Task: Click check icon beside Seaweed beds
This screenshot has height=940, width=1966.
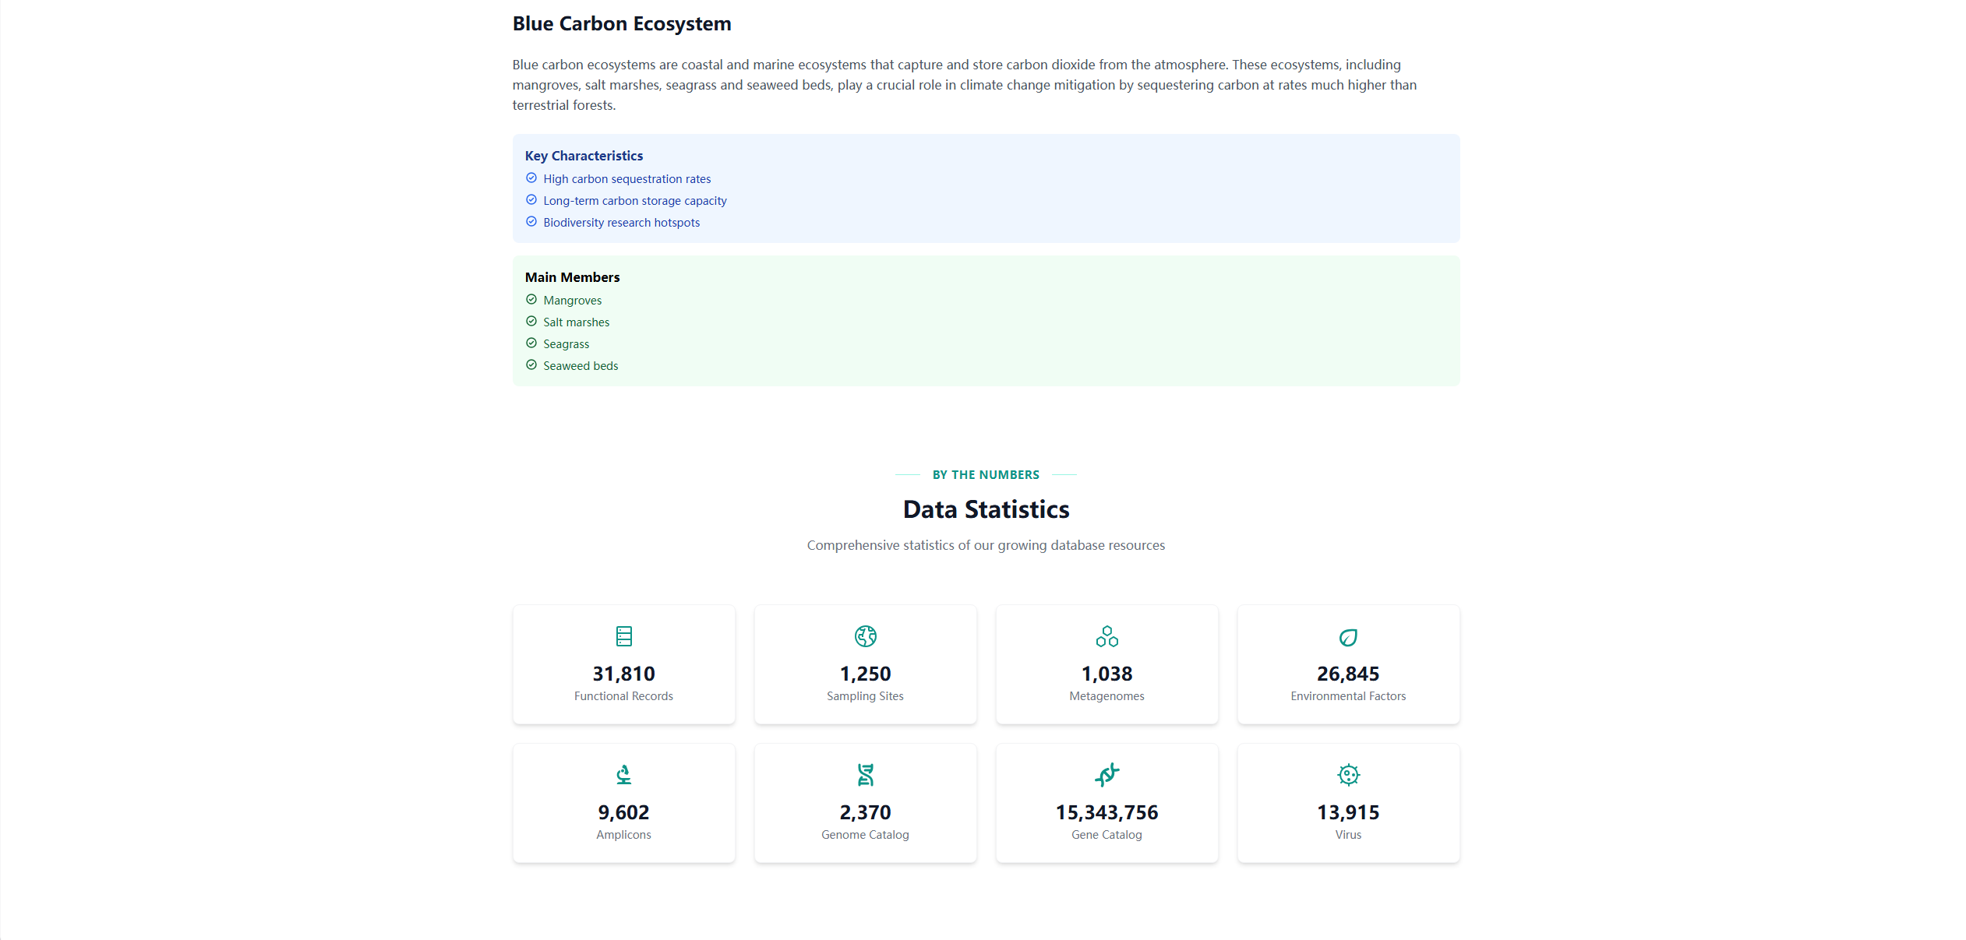Action: (531, 365)
